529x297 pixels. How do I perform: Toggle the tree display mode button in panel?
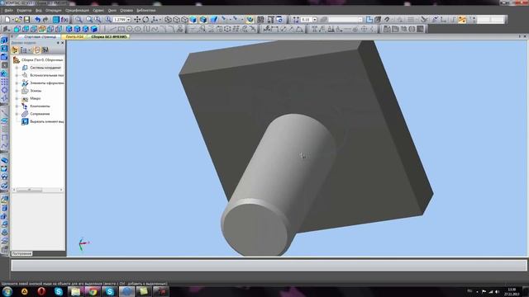[x=24, y=50]
